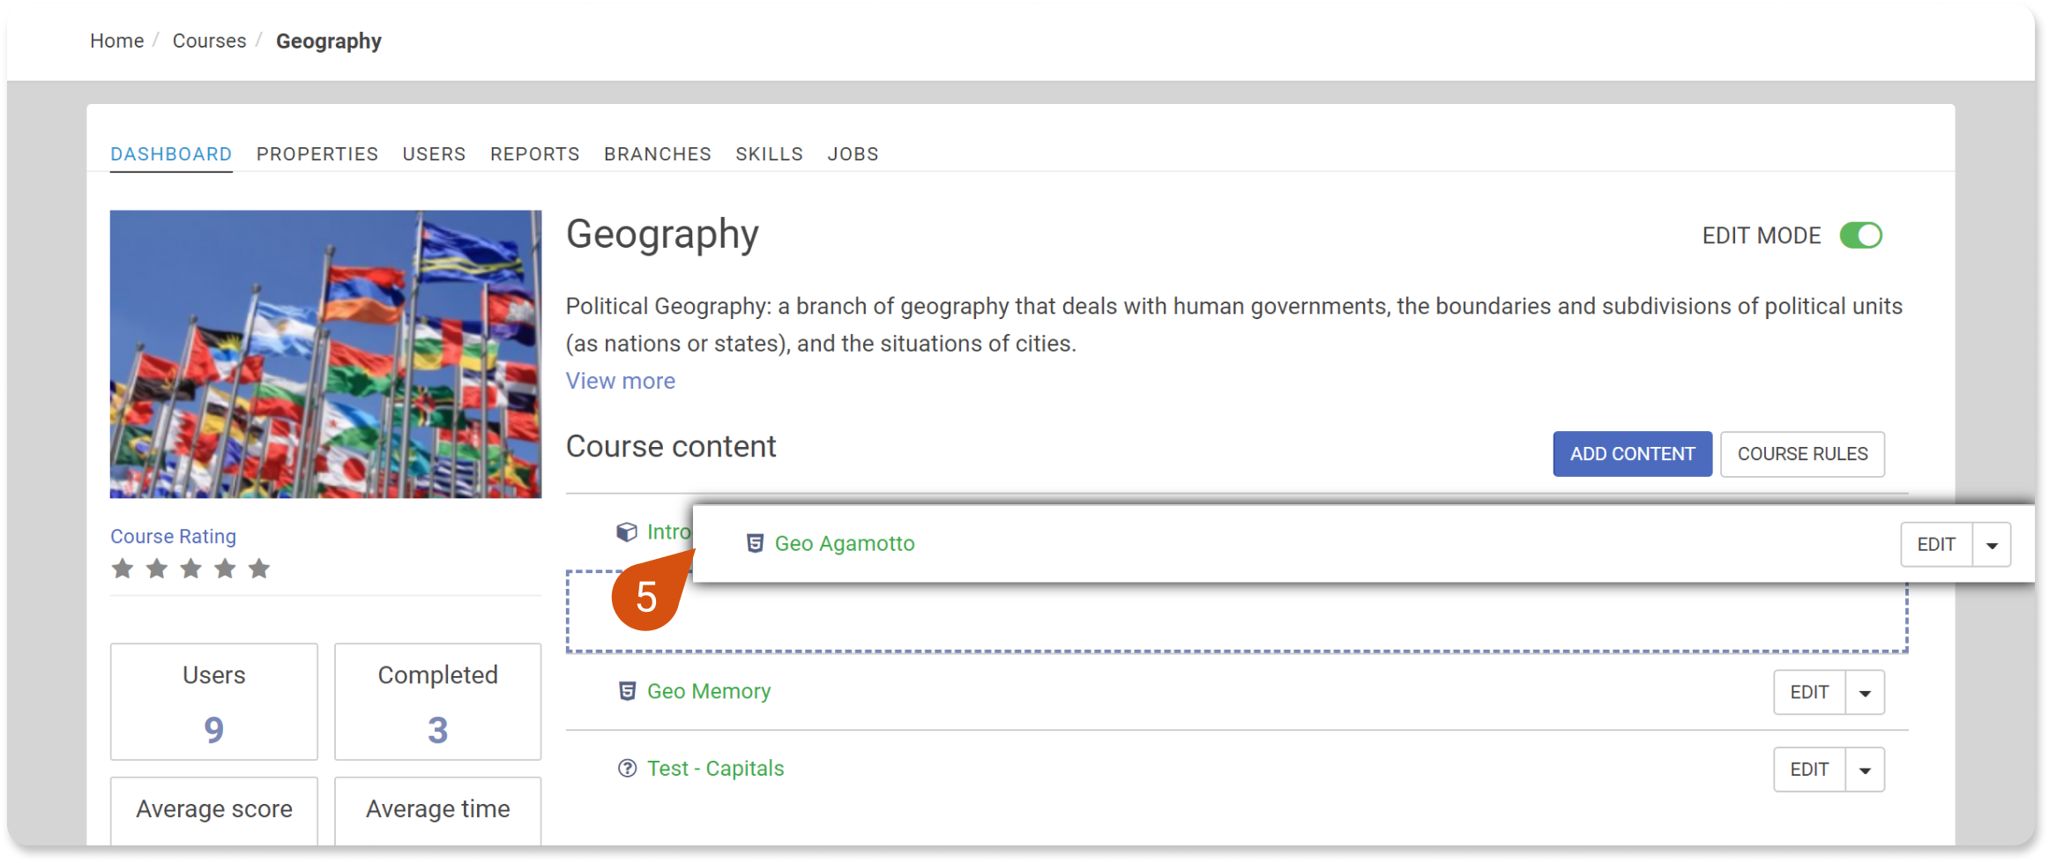2049x863 pixels.
Task: Open COURSE RULES
Action: coord(1802,454)
